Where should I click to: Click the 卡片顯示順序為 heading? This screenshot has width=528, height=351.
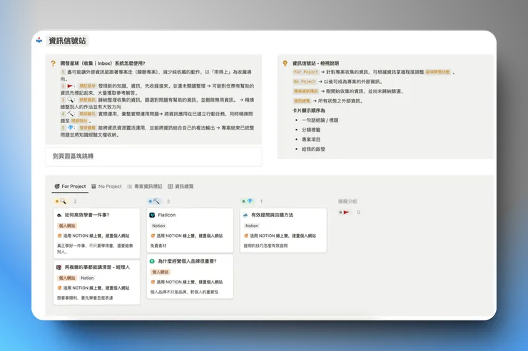tap(309, 110)
